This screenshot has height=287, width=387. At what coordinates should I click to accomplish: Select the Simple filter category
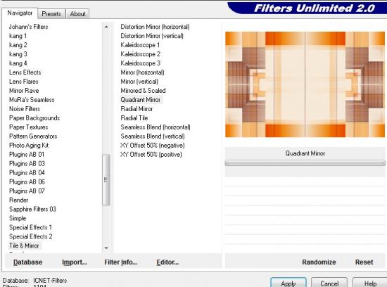click(18, 218)
